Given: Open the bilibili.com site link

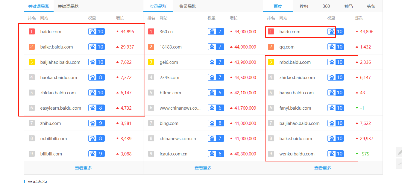Looking at the screenshot, I should point(51,154).
